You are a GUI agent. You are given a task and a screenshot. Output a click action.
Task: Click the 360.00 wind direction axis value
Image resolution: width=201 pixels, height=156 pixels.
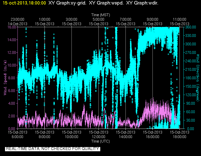190,27
